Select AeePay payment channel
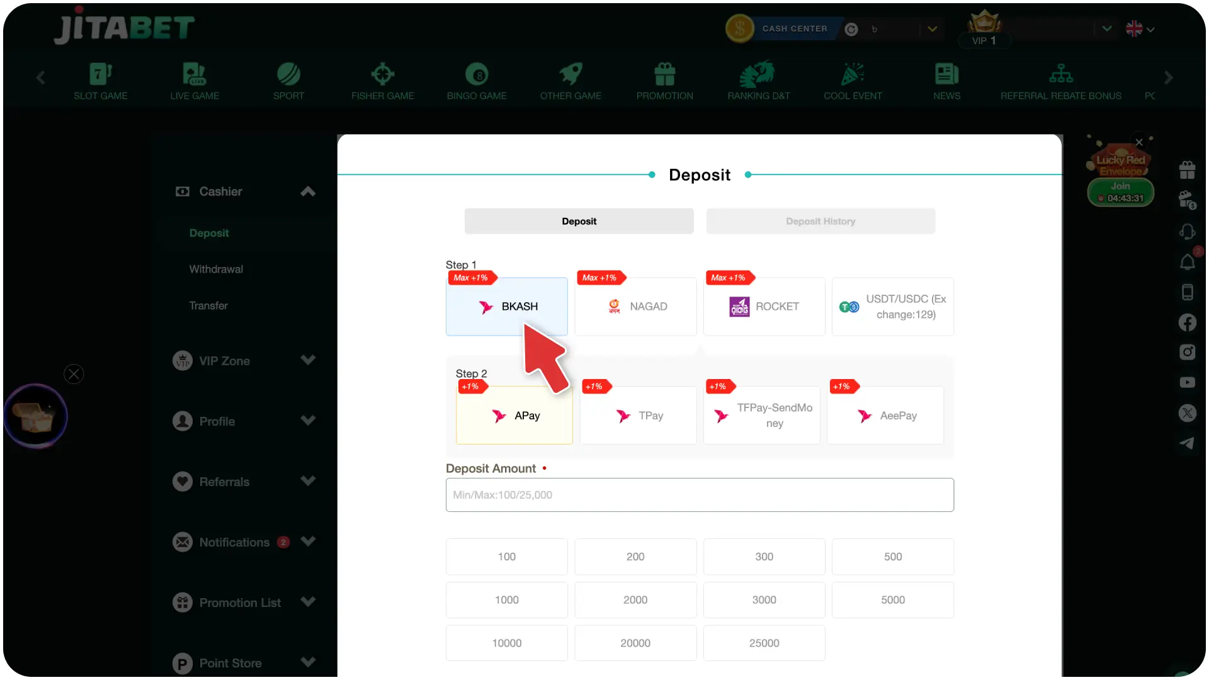Screen dimensions: 1209x680 (885, 416)
